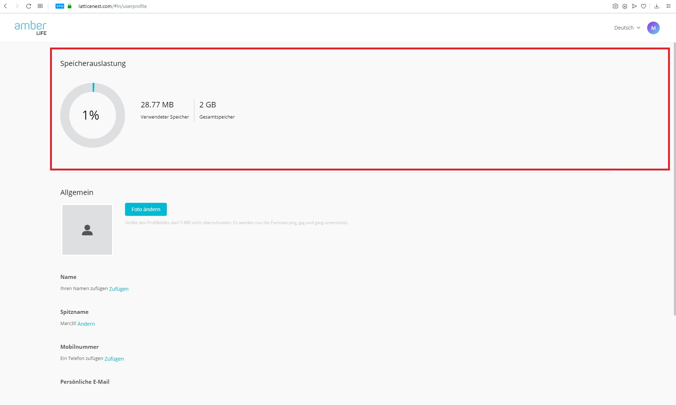Click the Persönliche E-Mail label
676x405 pixels.
click(x=85, y=382)
